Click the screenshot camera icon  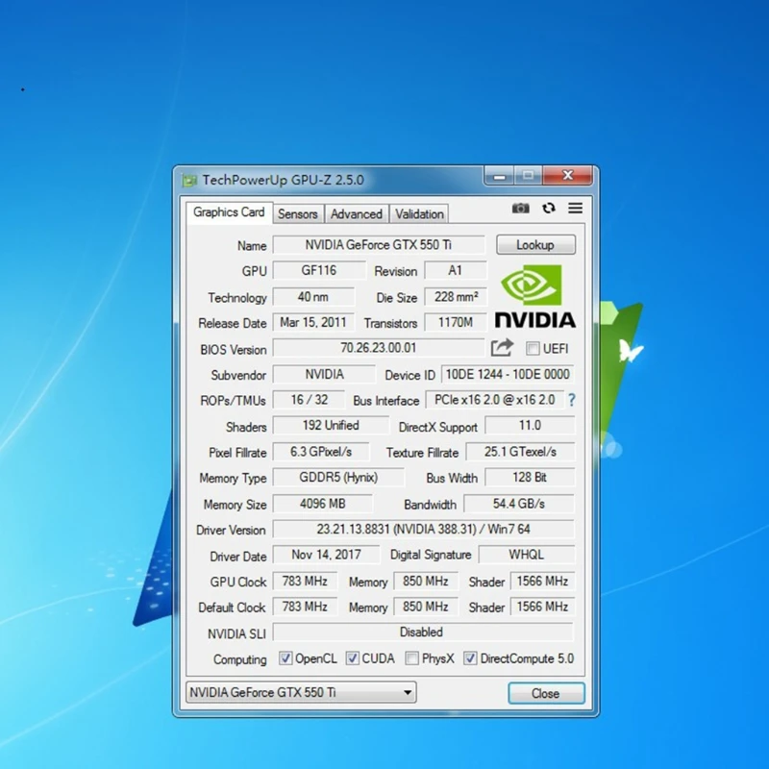click(520, 209)
